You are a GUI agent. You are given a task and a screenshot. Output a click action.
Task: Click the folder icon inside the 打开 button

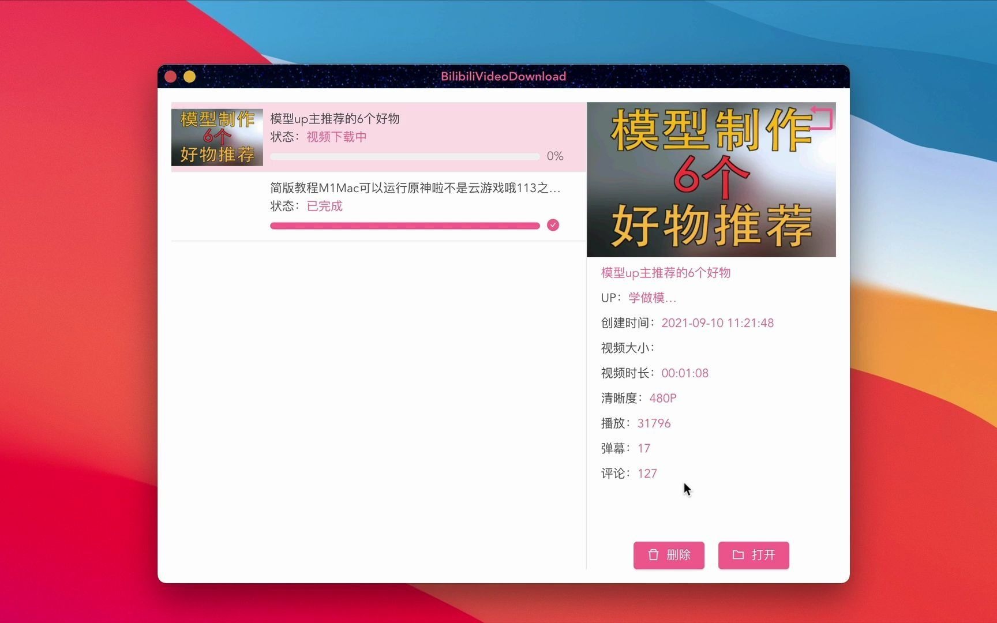click(739, 554)
